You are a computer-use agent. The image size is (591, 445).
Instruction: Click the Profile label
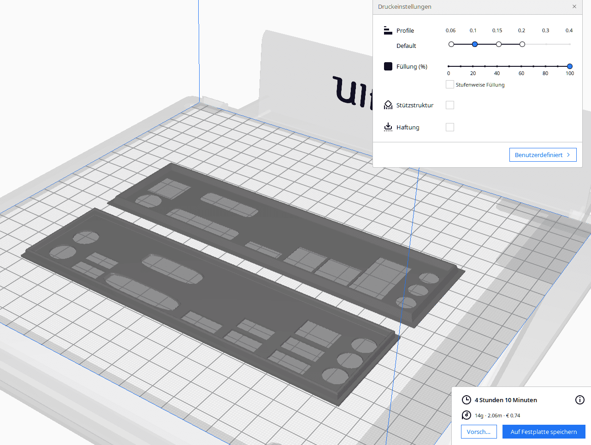pyautogui.click(x=405, y=30)
